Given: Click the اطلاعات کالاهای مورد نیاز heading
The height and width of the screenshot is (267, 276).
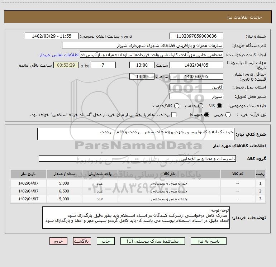Looking at the screenshot, I should point(239,146).
